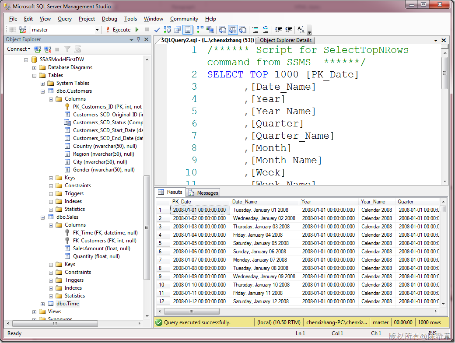Click the dbo.Time table icon
Image resolution: width=455 pixels, height=343 pixels.
click(51, 304)
